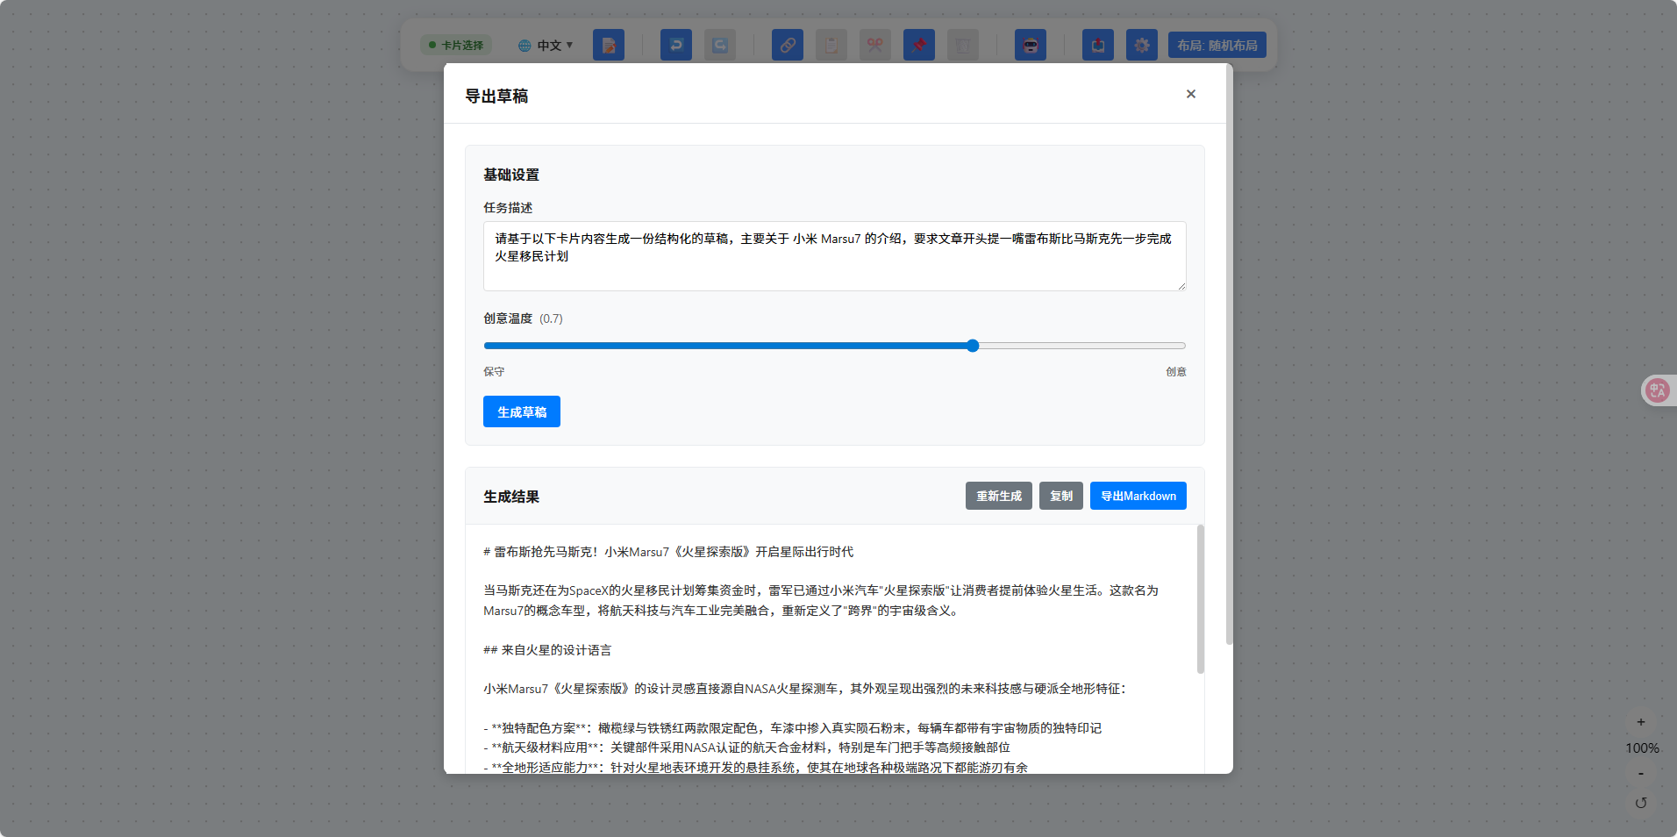Click the 重新生成 button
The width and height of the screenshot is (1677, 837).
click(999, 496)
